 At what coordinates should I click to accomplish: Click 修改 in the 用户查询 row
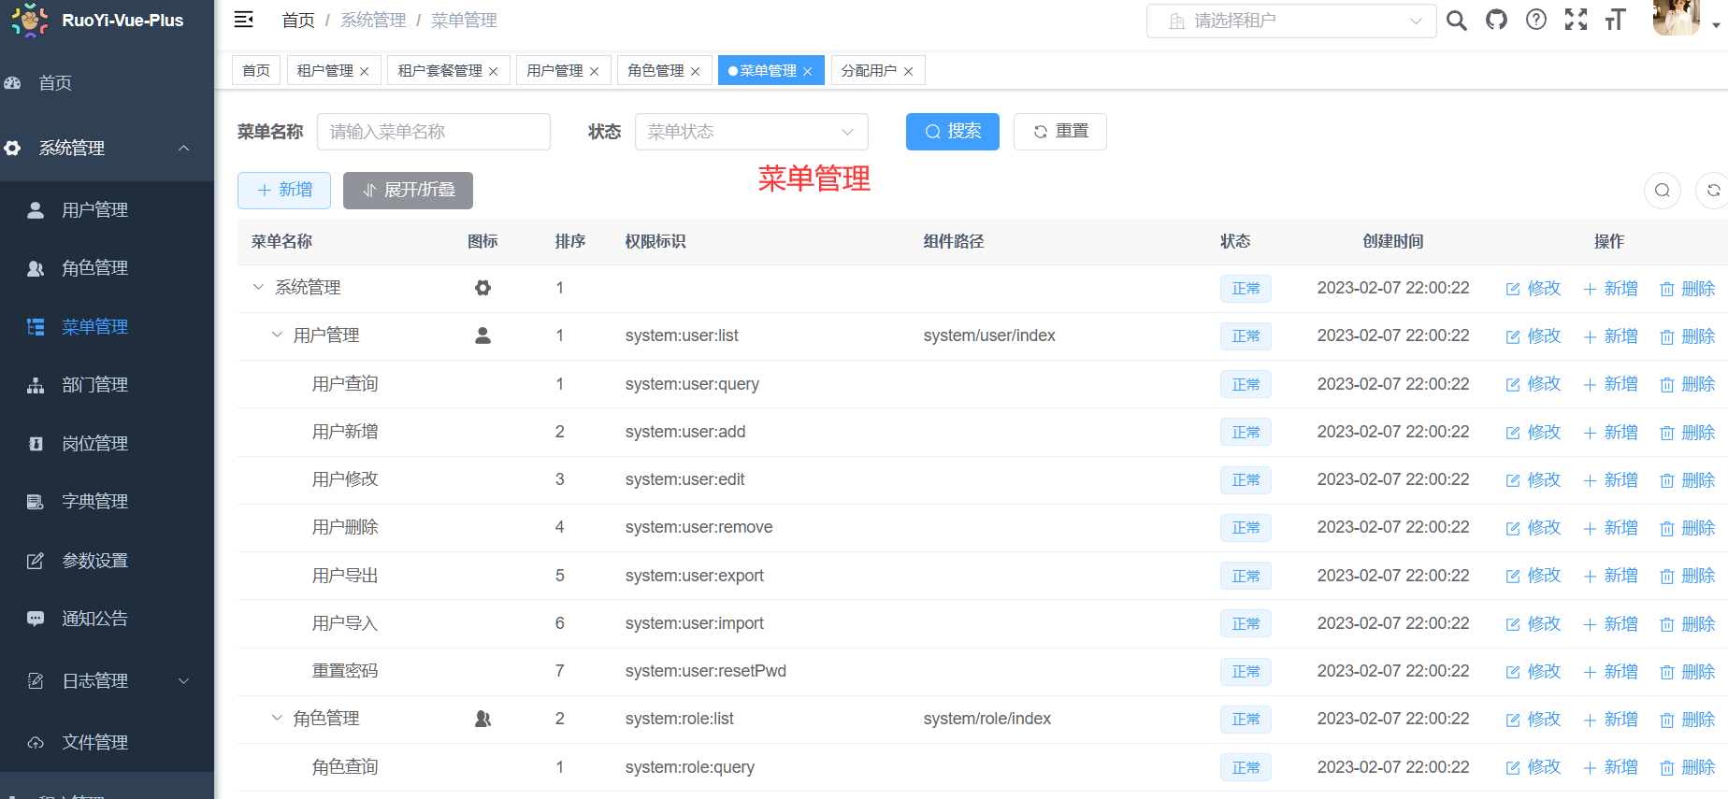pyautogui.click(x=1534, y=384)
